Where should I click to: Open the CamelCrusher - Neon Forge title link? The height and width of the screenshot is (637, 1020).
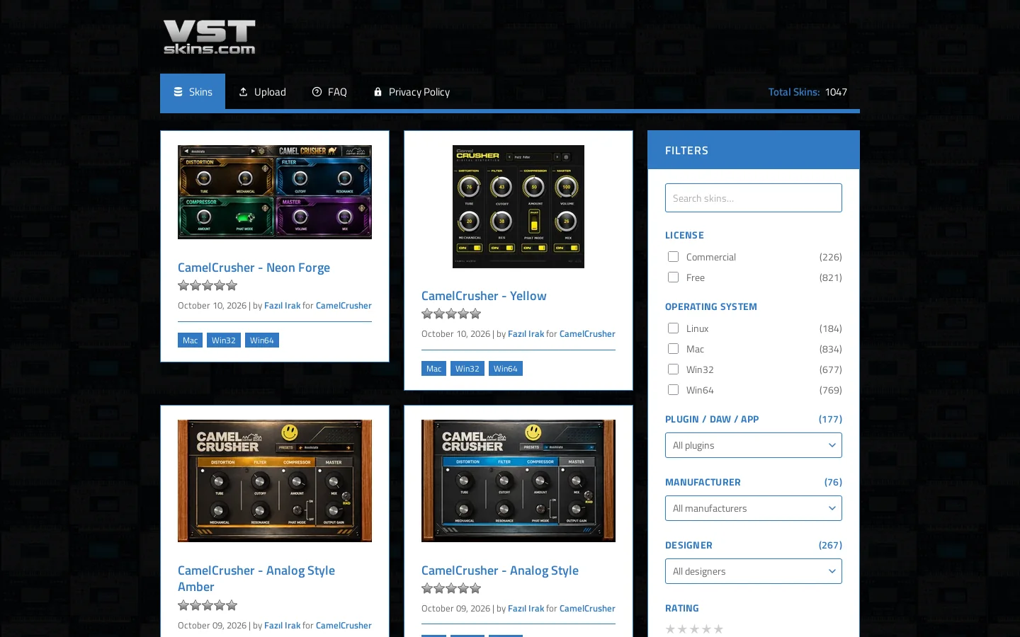tap(254, 268)
